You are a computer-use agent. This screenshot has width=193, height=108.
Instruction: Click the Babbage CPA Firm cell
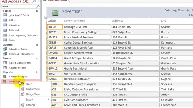click(x=87, y=27)
